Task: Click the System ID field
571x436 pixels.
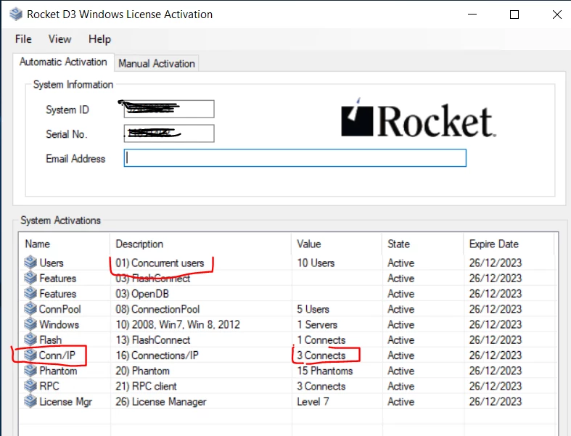Action: click(169, 109)
